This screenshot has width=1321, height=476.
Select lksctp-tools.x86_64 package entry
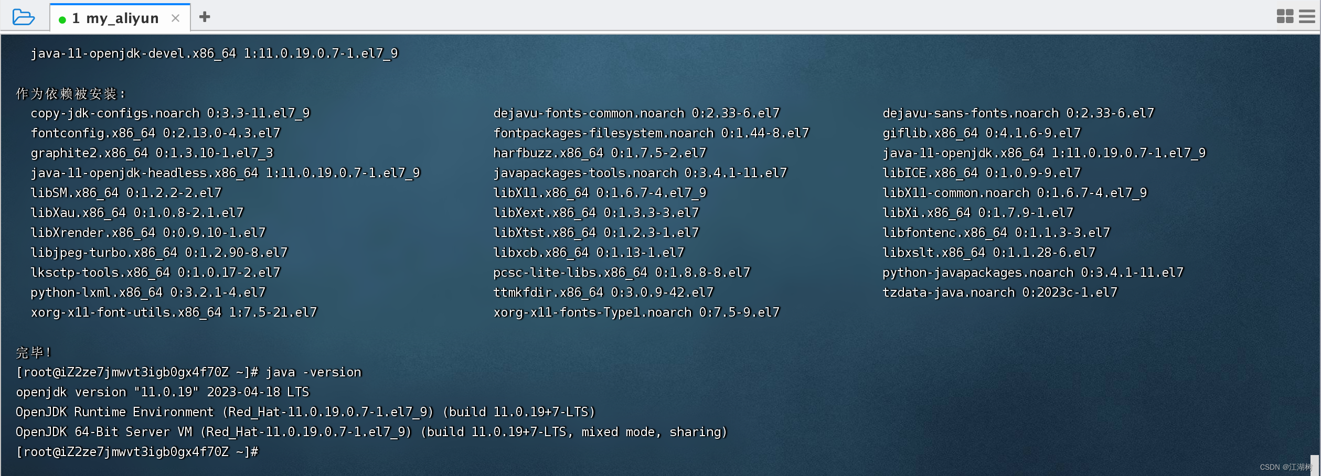point(156,273)
